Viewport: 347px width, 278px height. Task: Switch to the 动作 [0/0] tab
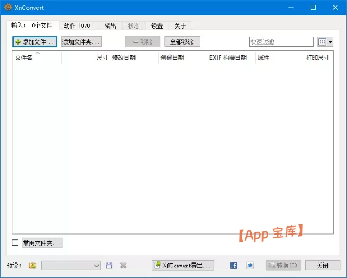tap(78, 26)
